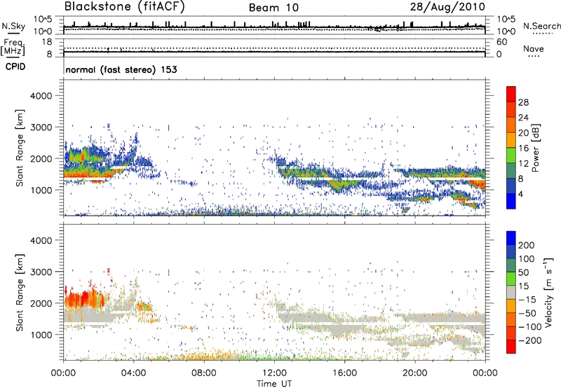The height and width of the screenshot is (388, 561).
Task: Click the blue top of velocity colorbar
Action: (511, 238)
